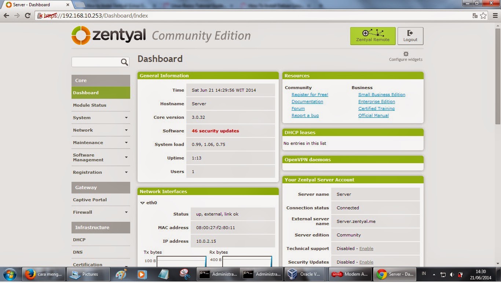
Task: Expand the Maintenance sidebar menu
Action: click(101, 143)
